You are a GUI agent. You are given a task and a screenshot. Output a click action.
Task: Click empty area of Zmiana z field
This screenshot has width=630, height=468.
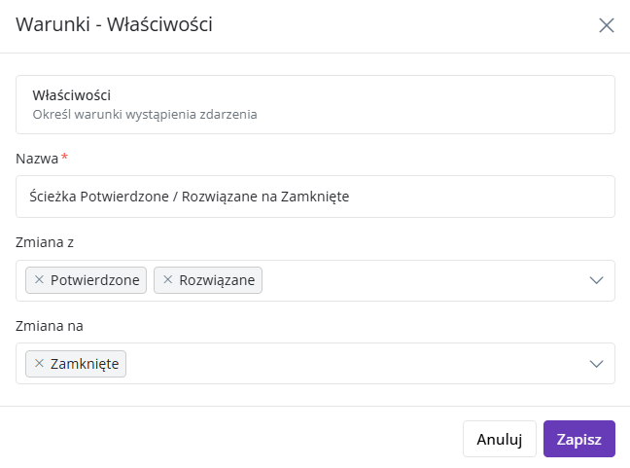point(422,280)
